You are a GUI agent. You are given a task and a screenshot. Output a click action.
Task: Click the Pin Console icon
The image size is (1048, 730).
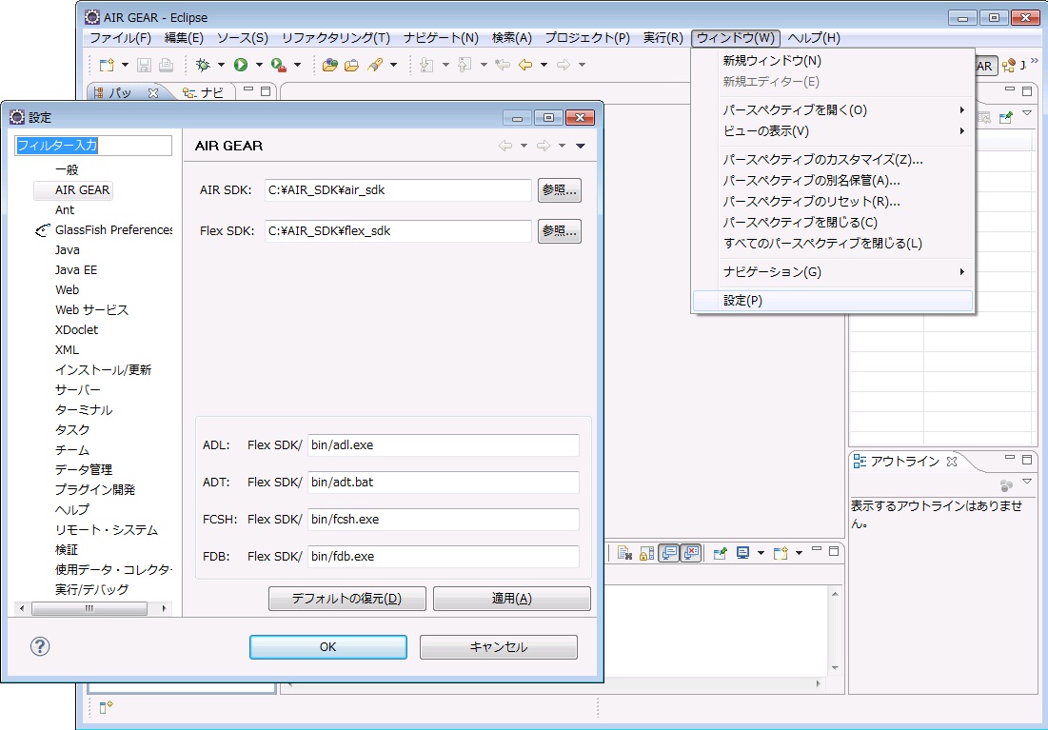click(720, 553)
